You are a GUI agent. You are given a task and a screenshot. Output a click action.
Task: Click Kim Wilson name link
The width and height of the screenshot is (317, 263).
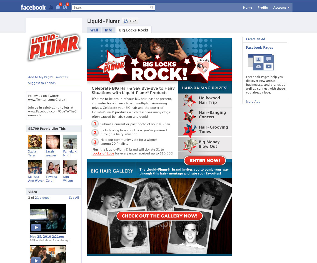(x=68, y=179)
